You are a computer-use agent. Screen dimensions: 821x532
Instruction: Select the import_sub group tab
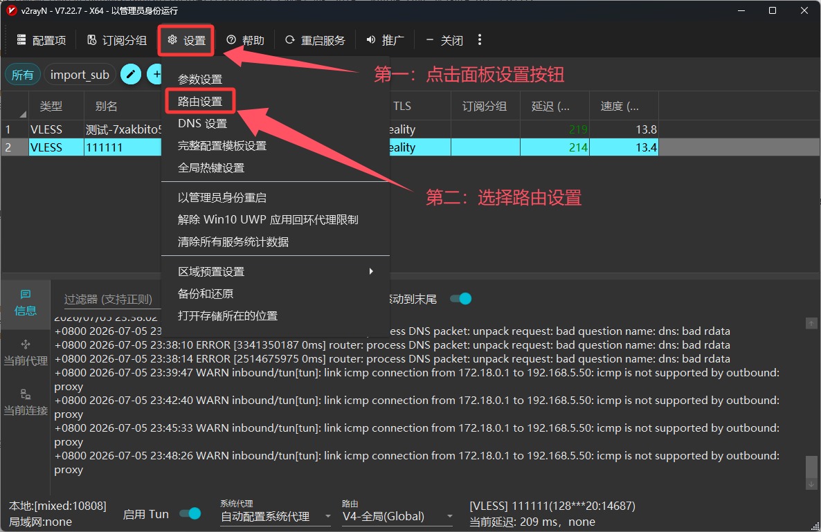(x=80, y=75)
